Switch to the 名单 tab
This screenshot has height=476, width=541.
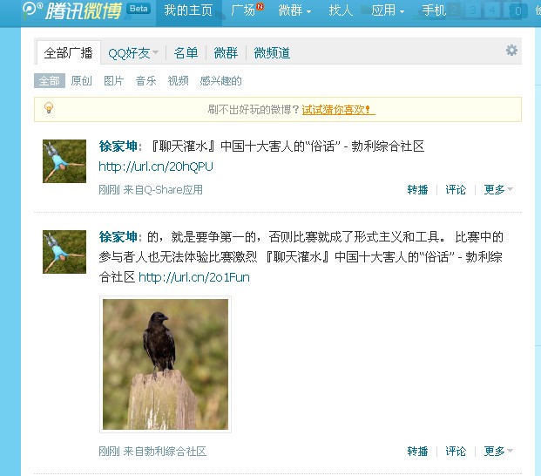coord(186,53)
